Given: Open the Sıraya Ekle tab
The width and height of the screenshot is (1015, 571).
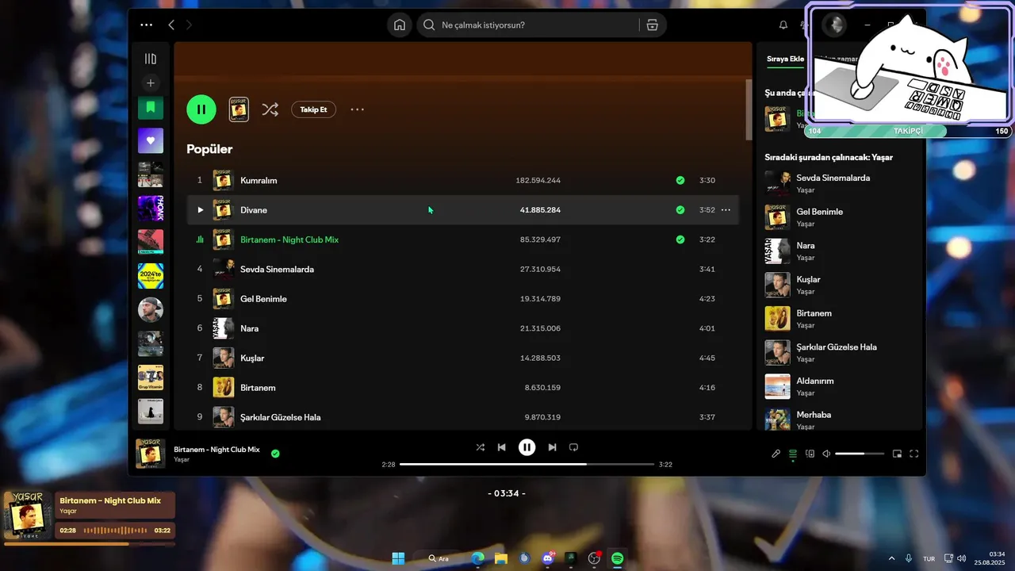Looking at the screenshot, I should click(785, 59).
